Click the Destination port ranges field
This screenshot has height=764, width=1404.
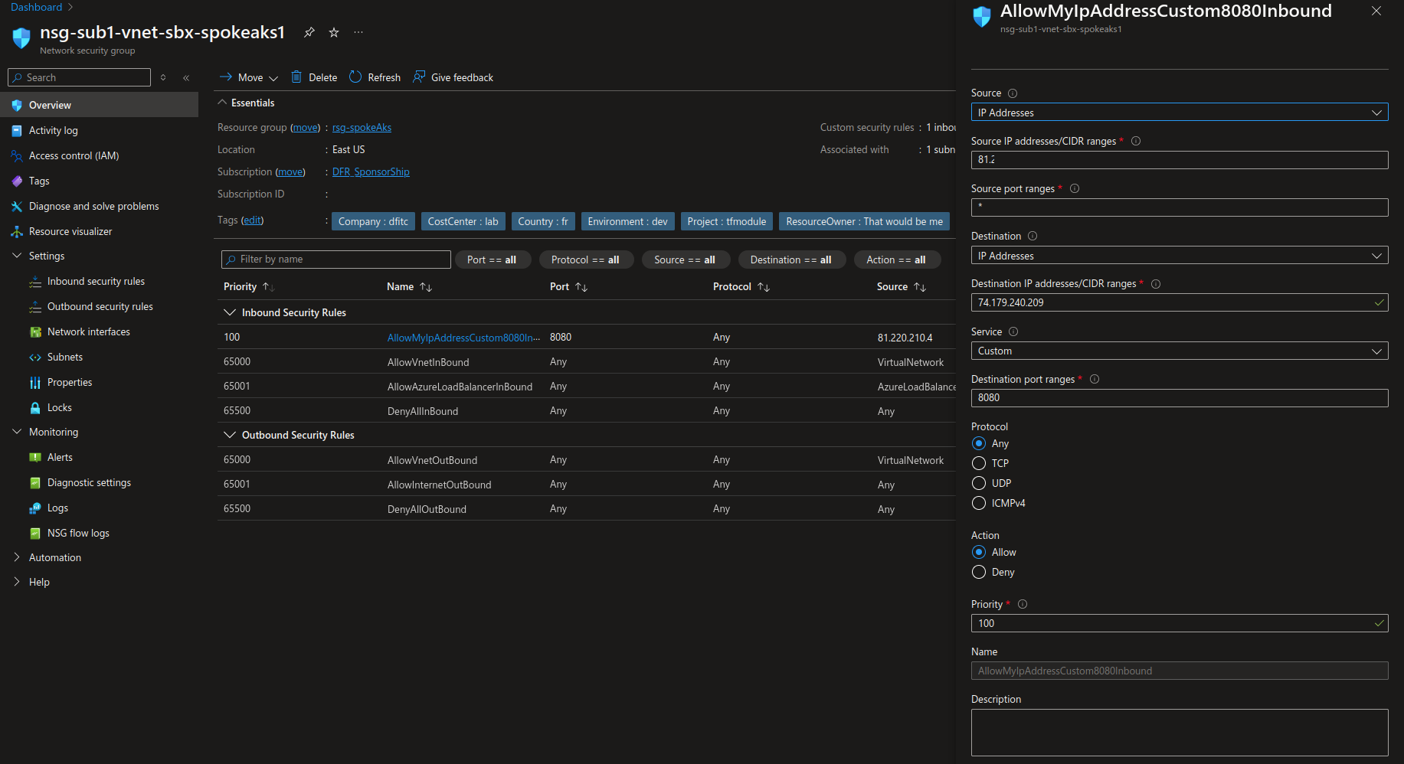[1180, 398]
